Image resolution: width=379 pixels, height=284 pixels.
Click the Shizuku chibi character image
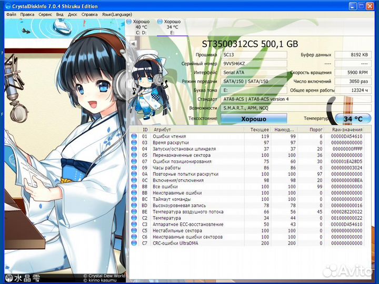pos(149,86)
